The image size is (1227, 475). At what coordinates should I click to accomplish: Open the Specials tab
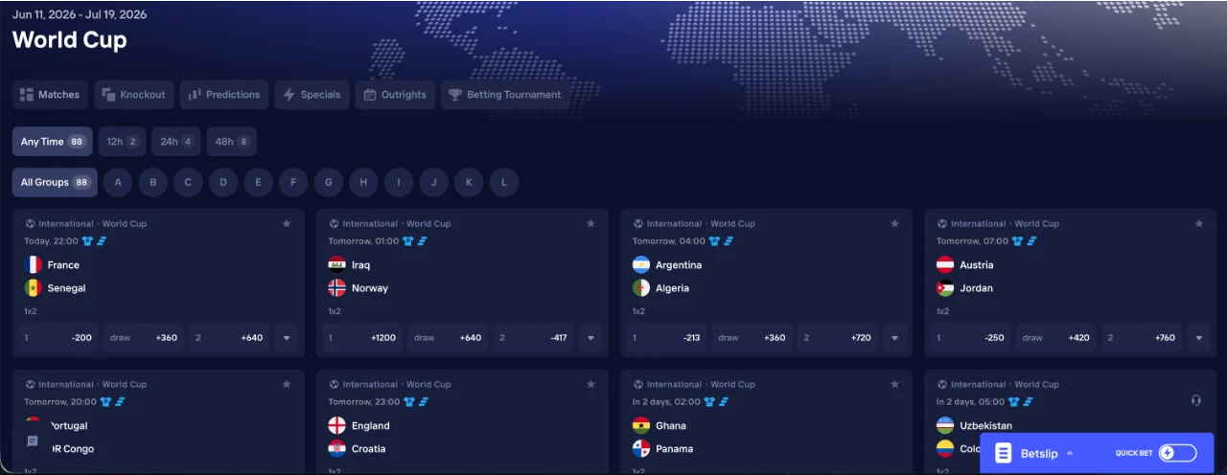[x=312, y=95]
